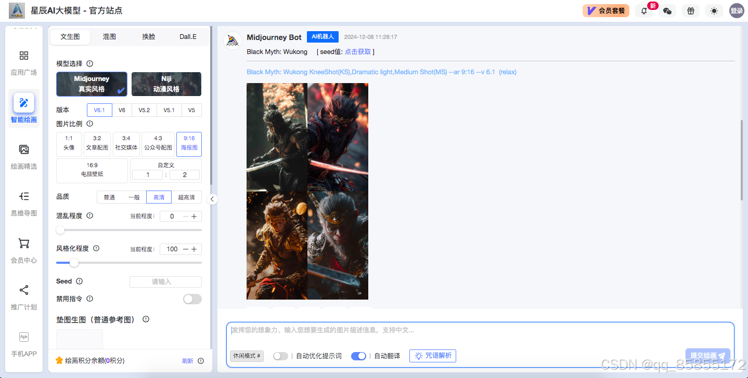This screenshot has height=378, width=748.
Task: Toggle 自动翻译 switch
Action: click(x=358, y=356)
